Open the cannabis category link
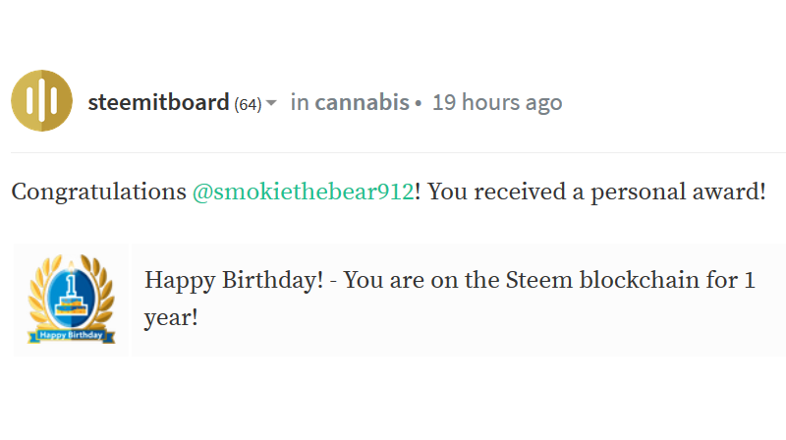 pos(362,102)
